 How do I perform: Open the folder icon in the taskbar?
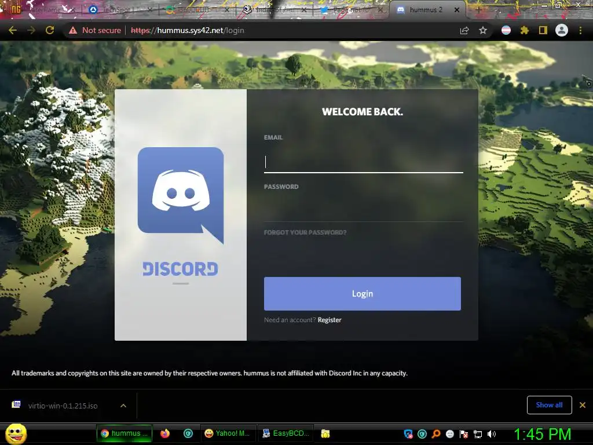(x=325, y=433)
